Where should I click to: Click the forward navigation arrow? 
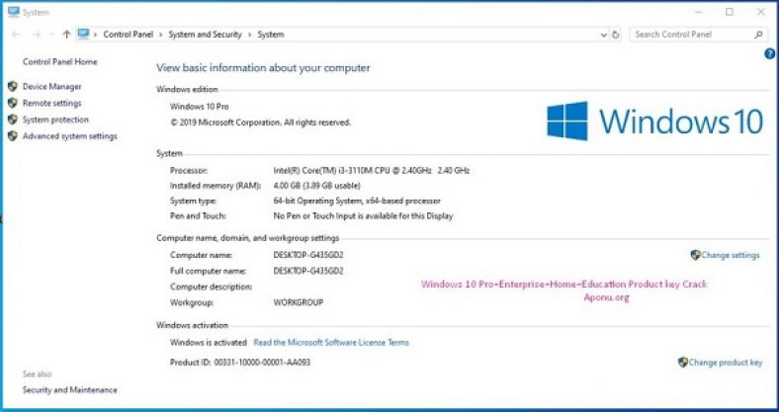[x=37, y=35]
